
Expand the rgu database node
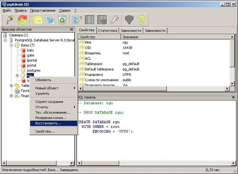pyautogui.click(x=17, y=76)
